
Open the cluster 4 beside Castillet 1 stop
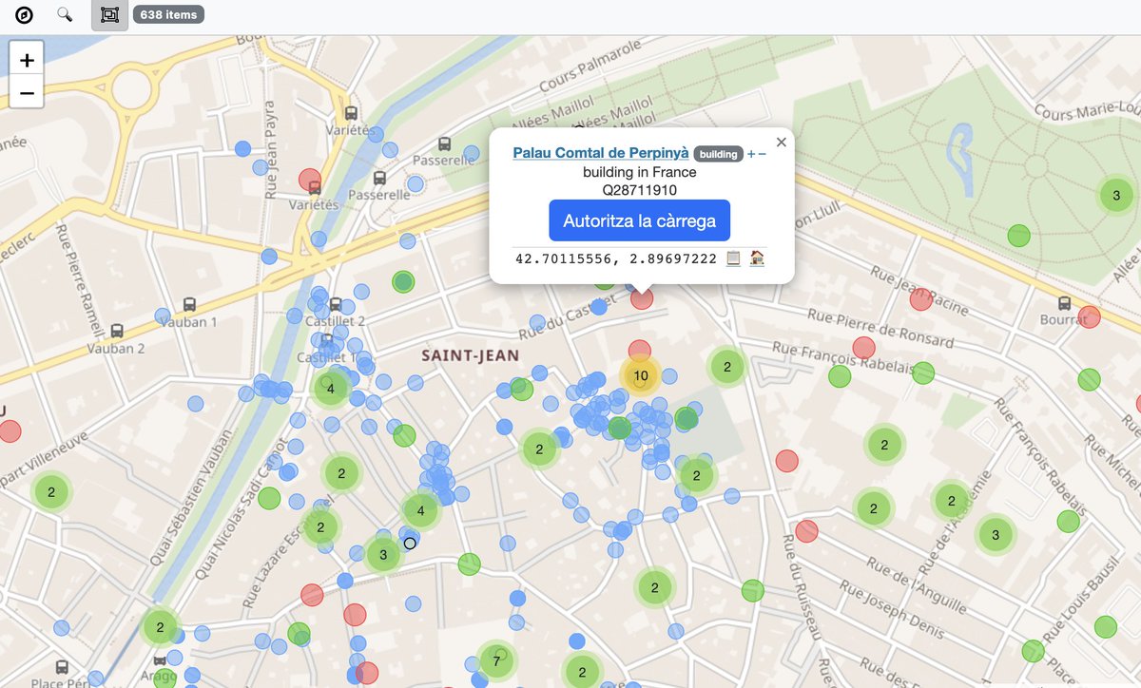point(331,388)
